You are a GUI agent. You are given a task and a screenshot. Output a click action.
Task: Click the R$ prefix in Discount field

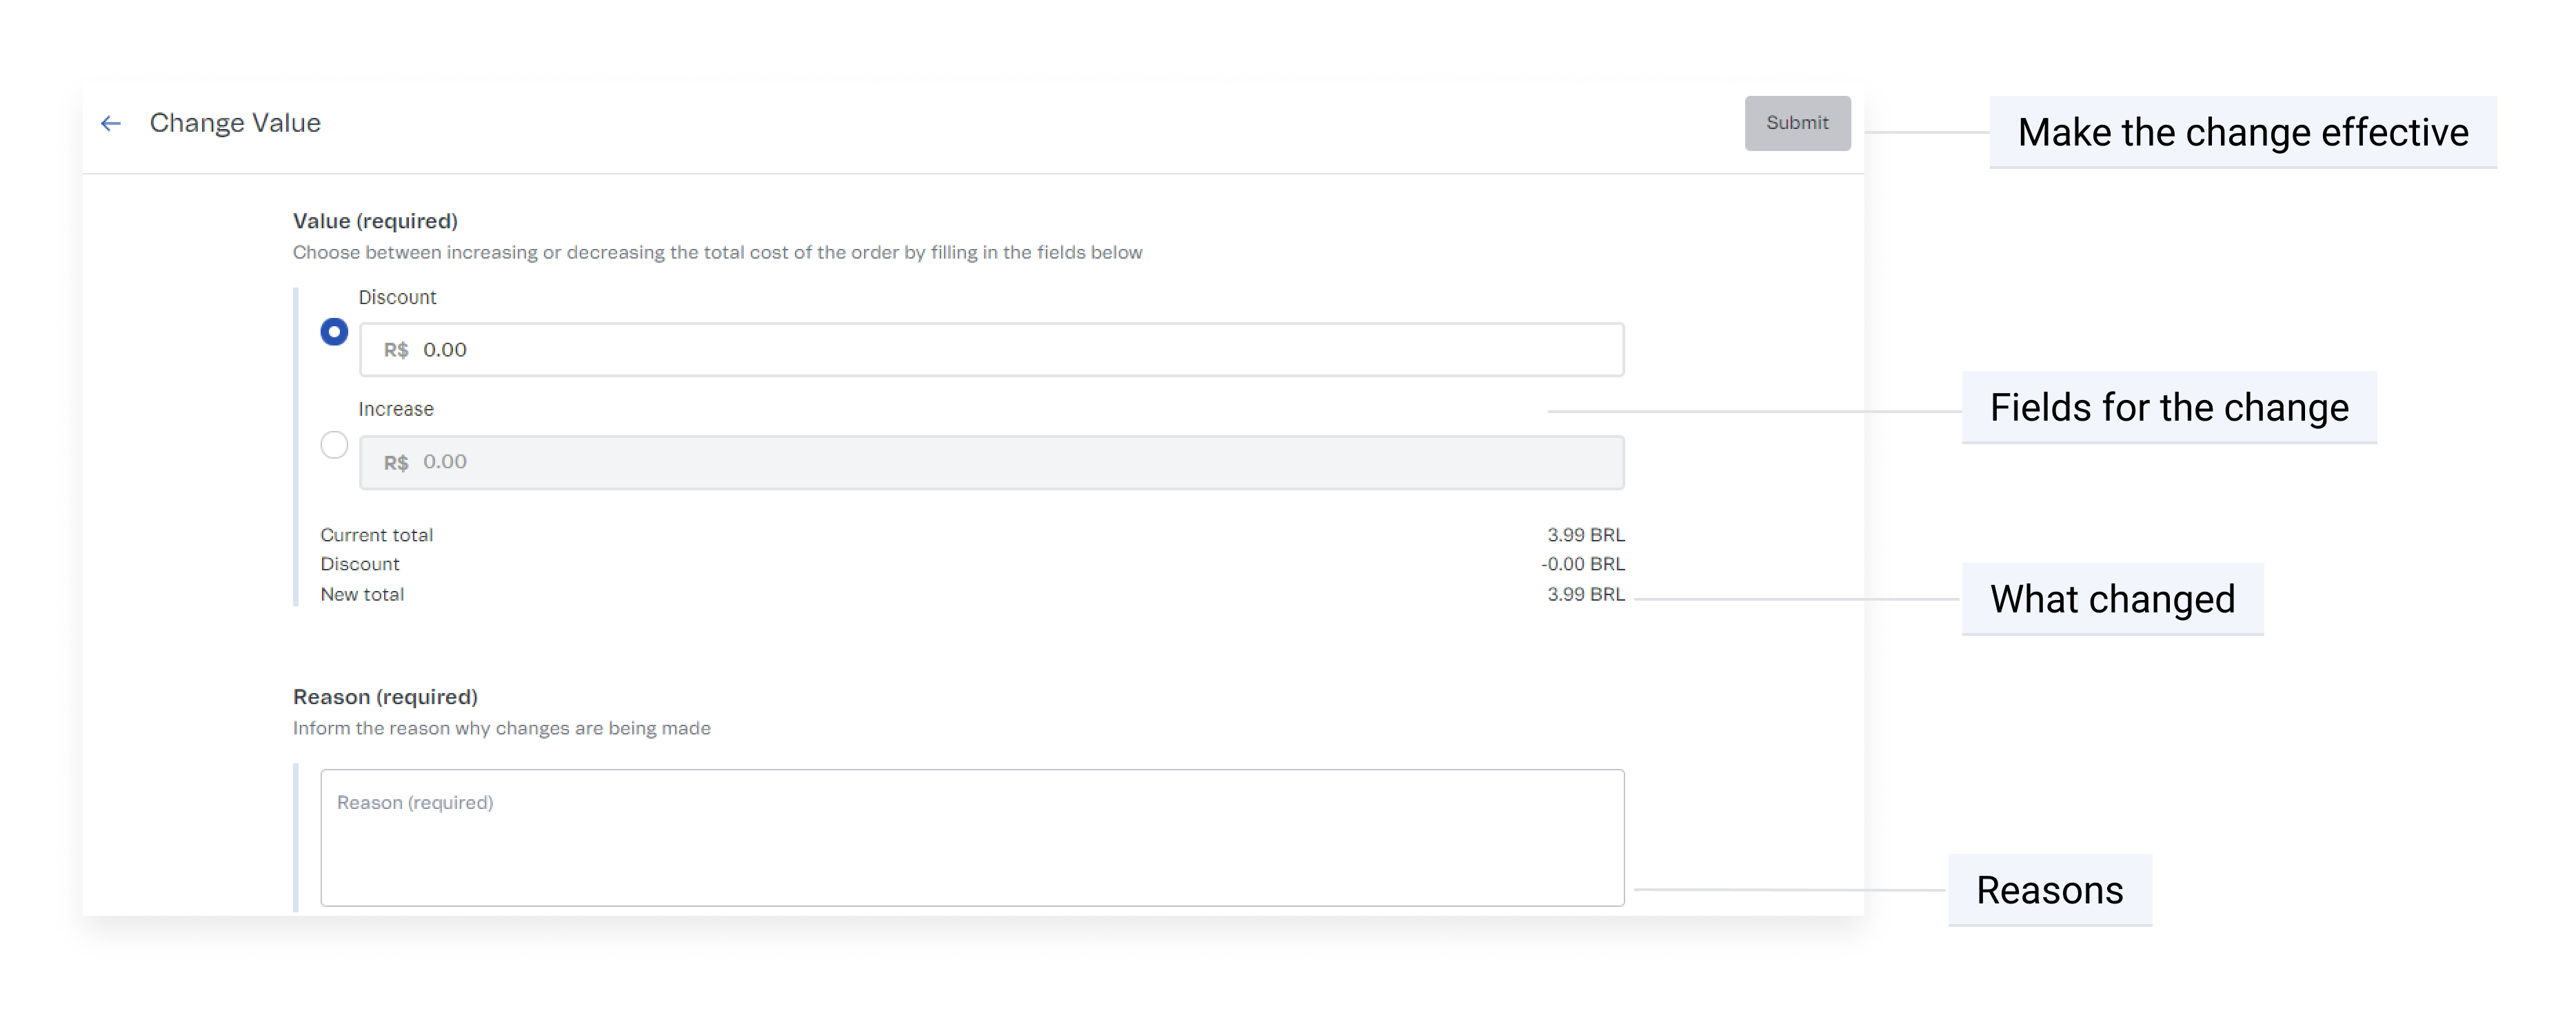coord(396,350)
